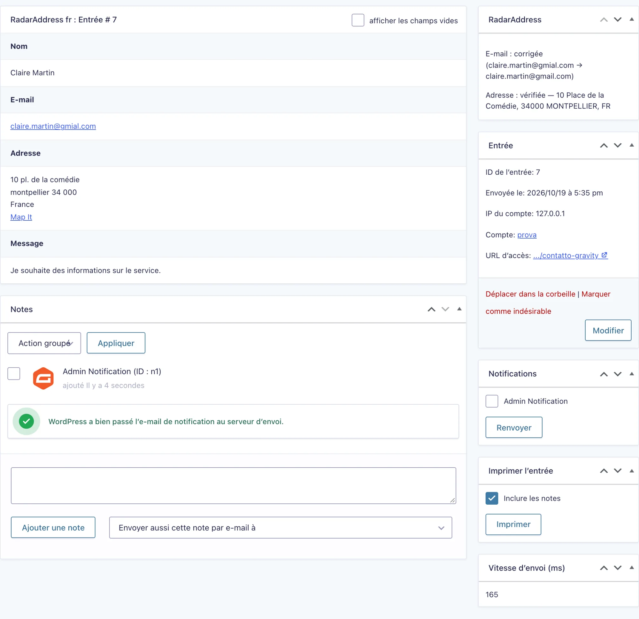Open the Map It link
Image resolution: width=639 pixels, height=619 pixels.
[x=21, y=217]
